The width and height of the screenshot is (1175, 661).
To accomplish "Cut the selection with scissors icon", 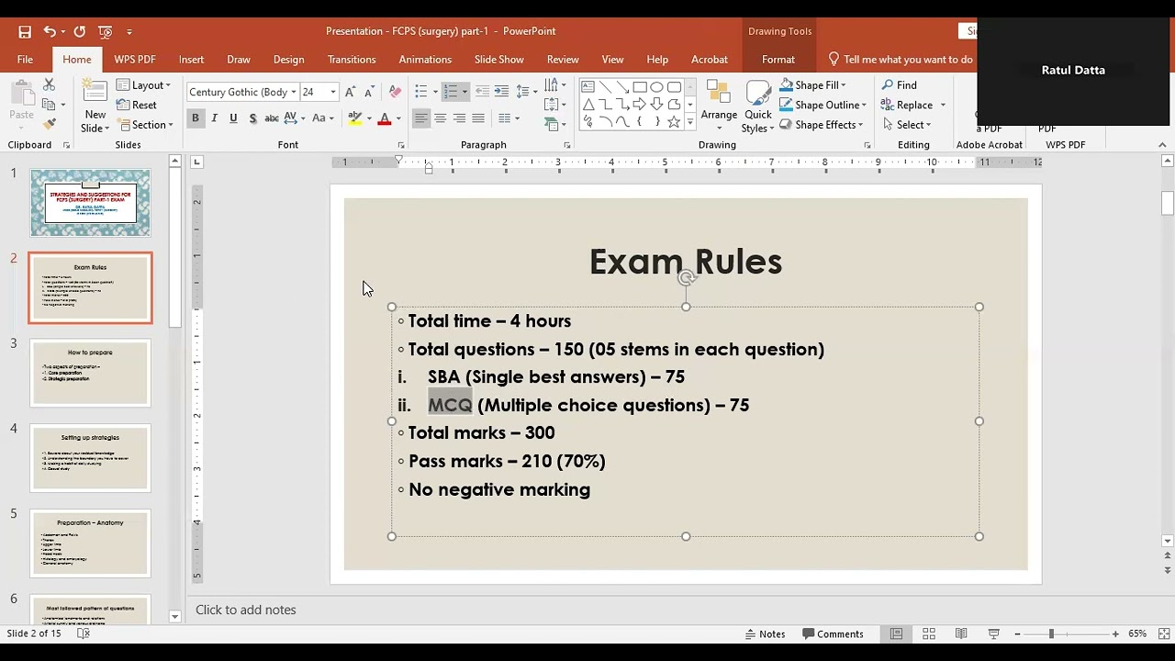I will coord(50,84).
